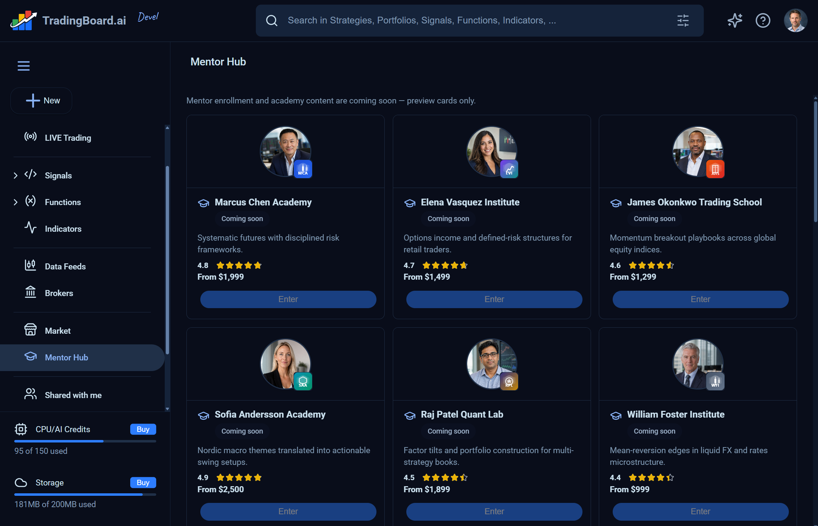Click Buy for CPU/AI Credits

[143, 429]
